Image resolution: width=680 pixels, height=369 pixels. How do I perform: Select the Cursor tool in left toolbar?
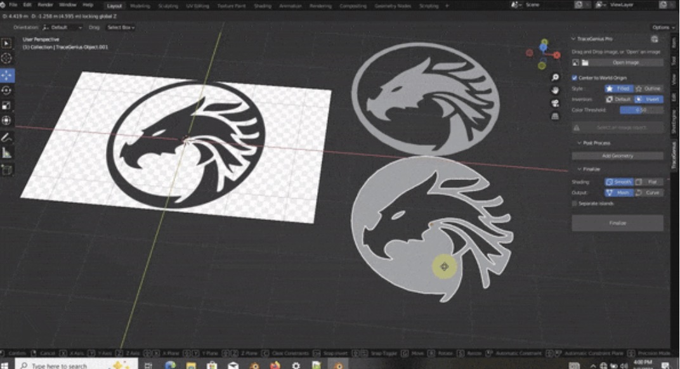tap(6, 58)
